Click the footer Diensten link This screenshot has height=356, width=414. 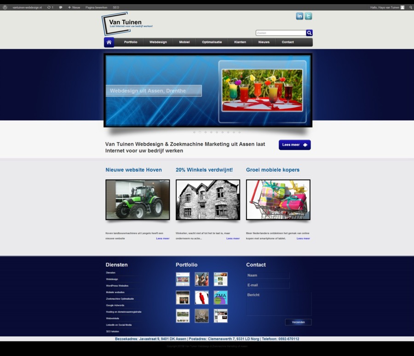[x=110, y=273]
